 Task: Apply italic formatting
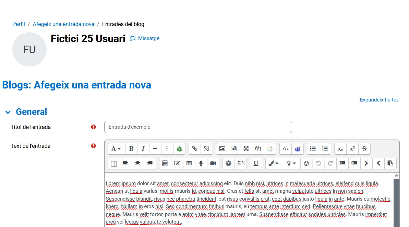click(143, 149)
